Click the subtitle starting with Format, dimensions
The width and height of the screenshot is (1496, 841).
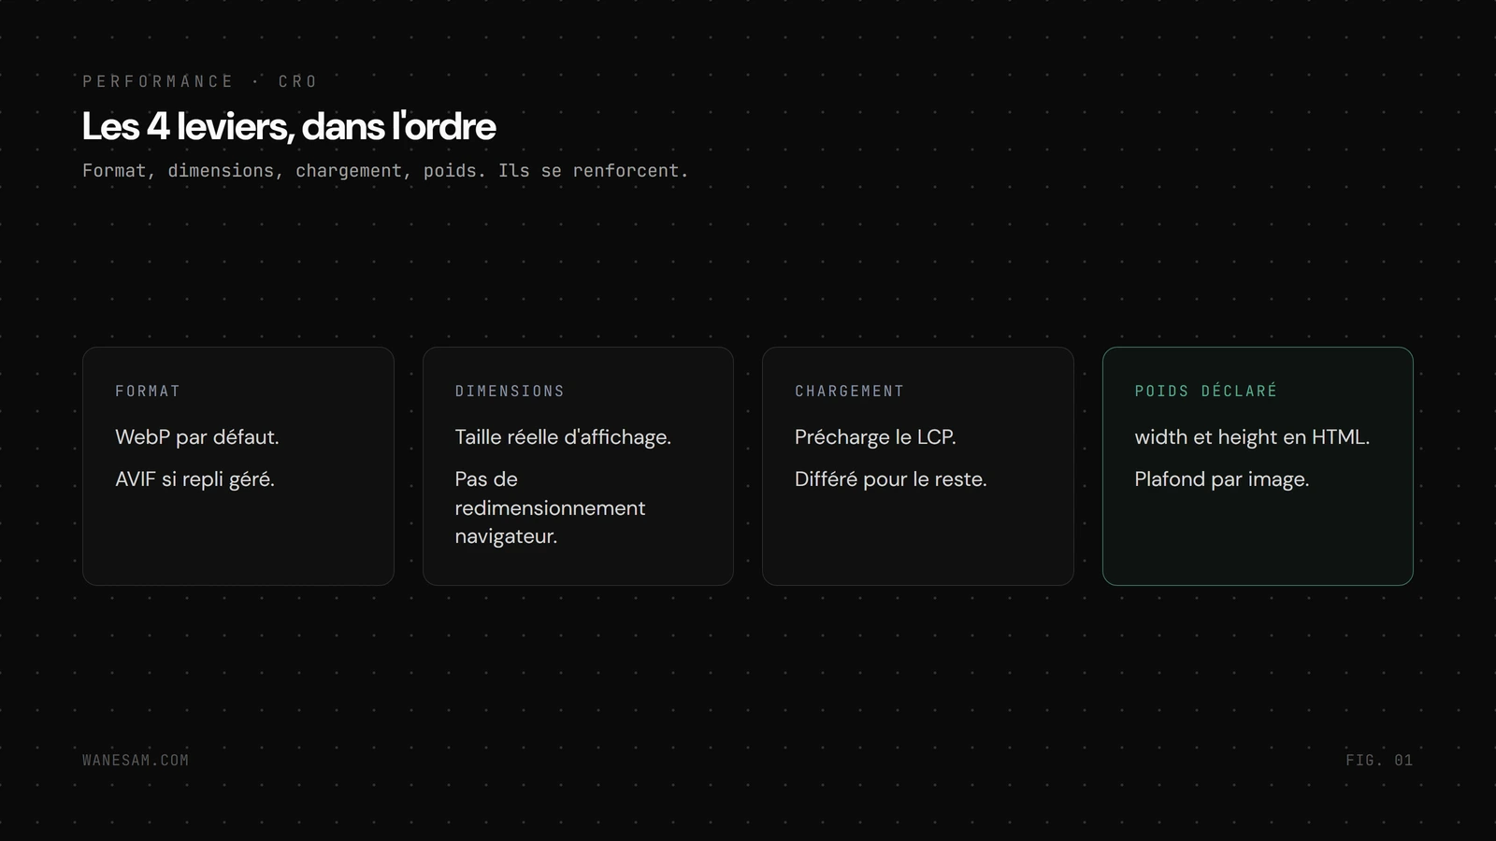point(385,171)
